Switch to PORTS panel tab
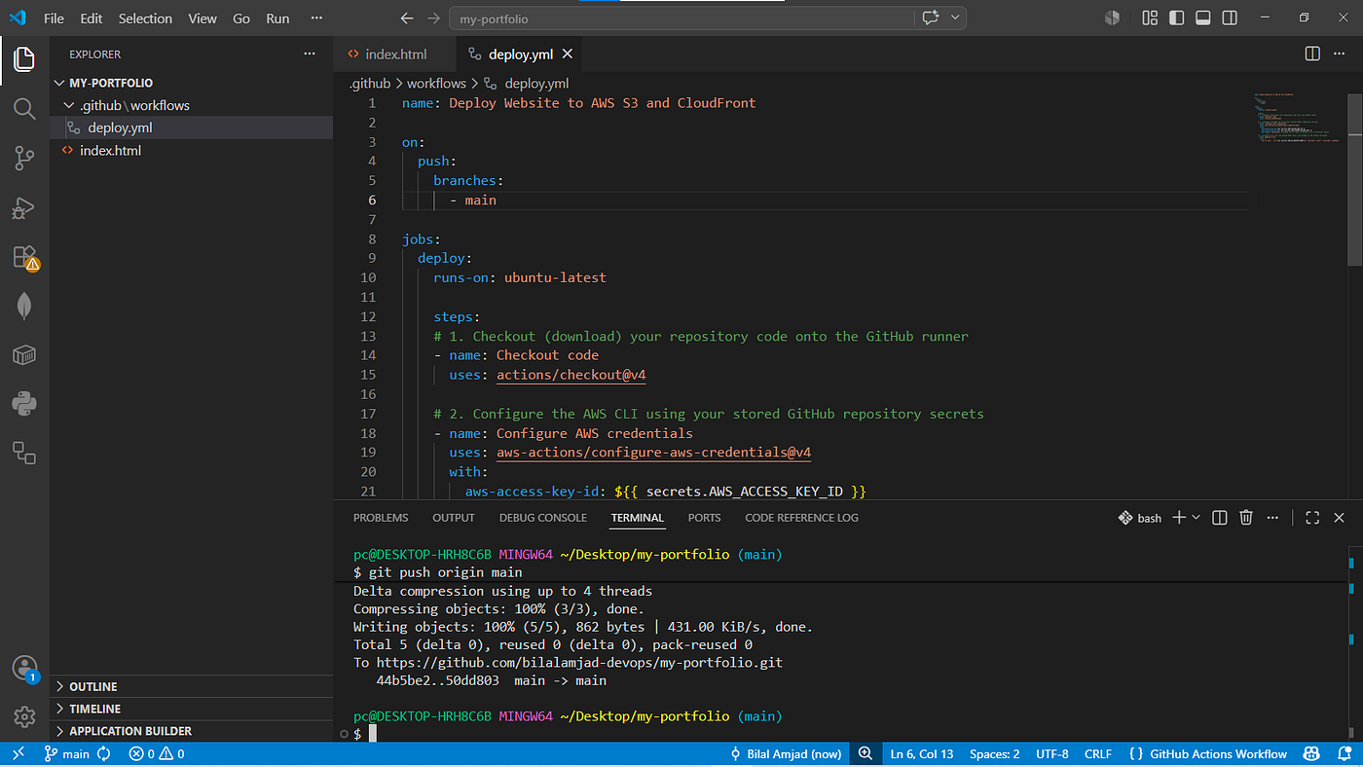 (x=705, y=518)
